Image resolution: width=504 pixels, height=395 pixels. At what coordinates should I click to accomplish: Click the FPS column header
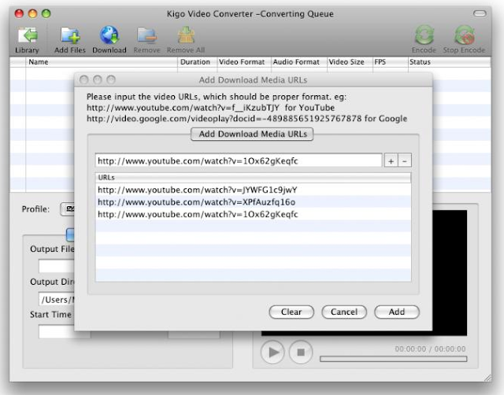coord(391,62)
